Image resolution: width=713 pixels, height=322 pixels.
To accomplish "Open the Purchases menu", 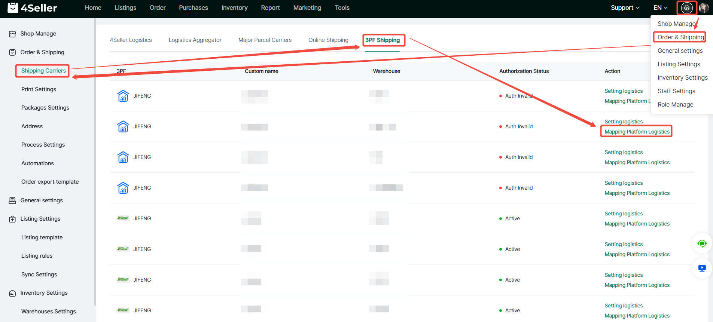I will [194, 8].
